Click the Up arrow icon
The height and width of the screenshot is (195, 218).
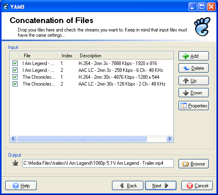click(186, 81)
